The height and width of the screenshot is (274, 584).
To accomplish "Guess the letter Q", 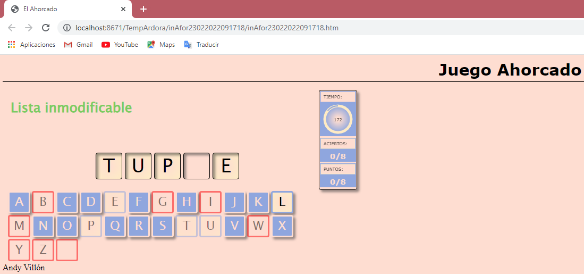I will (x=115, y=226).
